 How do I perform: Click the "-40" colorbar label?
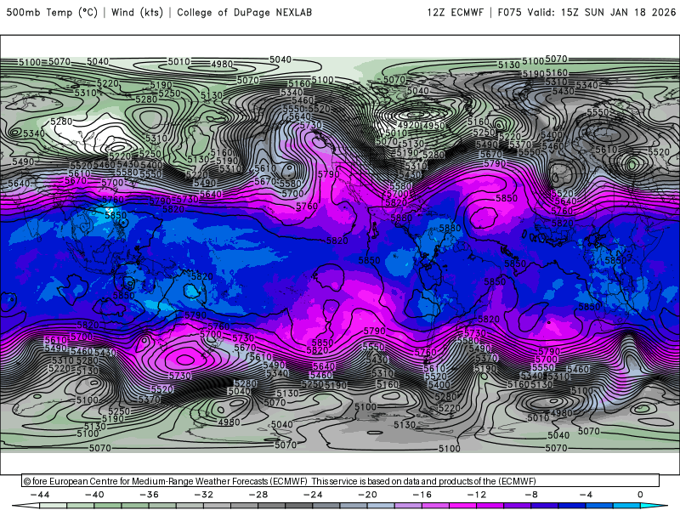[94, 495]
